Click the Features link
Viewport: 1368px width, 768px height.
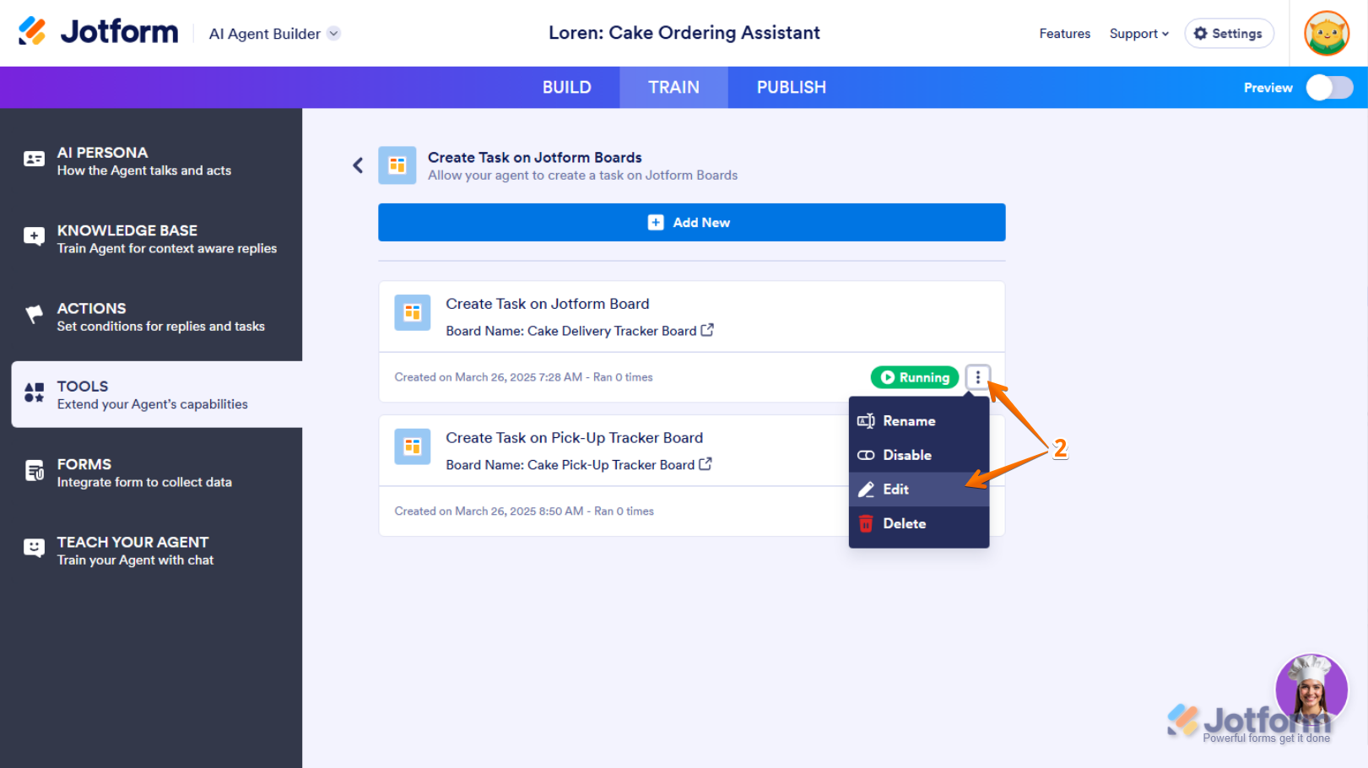[x=1064, y=34]
